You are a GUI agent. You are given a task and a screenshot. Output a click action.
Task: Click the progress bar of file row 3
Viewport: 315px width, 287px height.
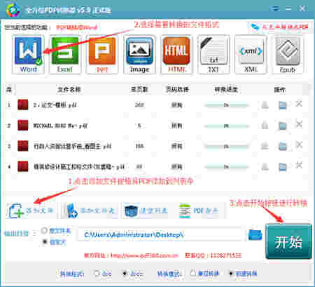pyautogui.click(x=226, y=147)
